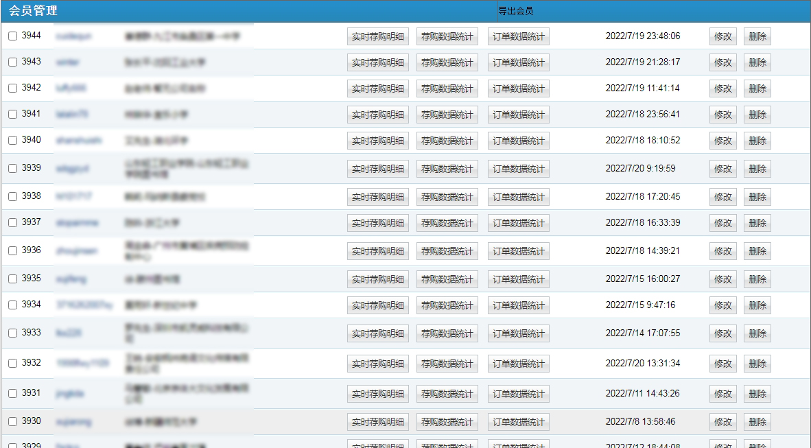Select the checkbox for member 3940
This screenshot has height=448, width=811.
pos(13,141)
